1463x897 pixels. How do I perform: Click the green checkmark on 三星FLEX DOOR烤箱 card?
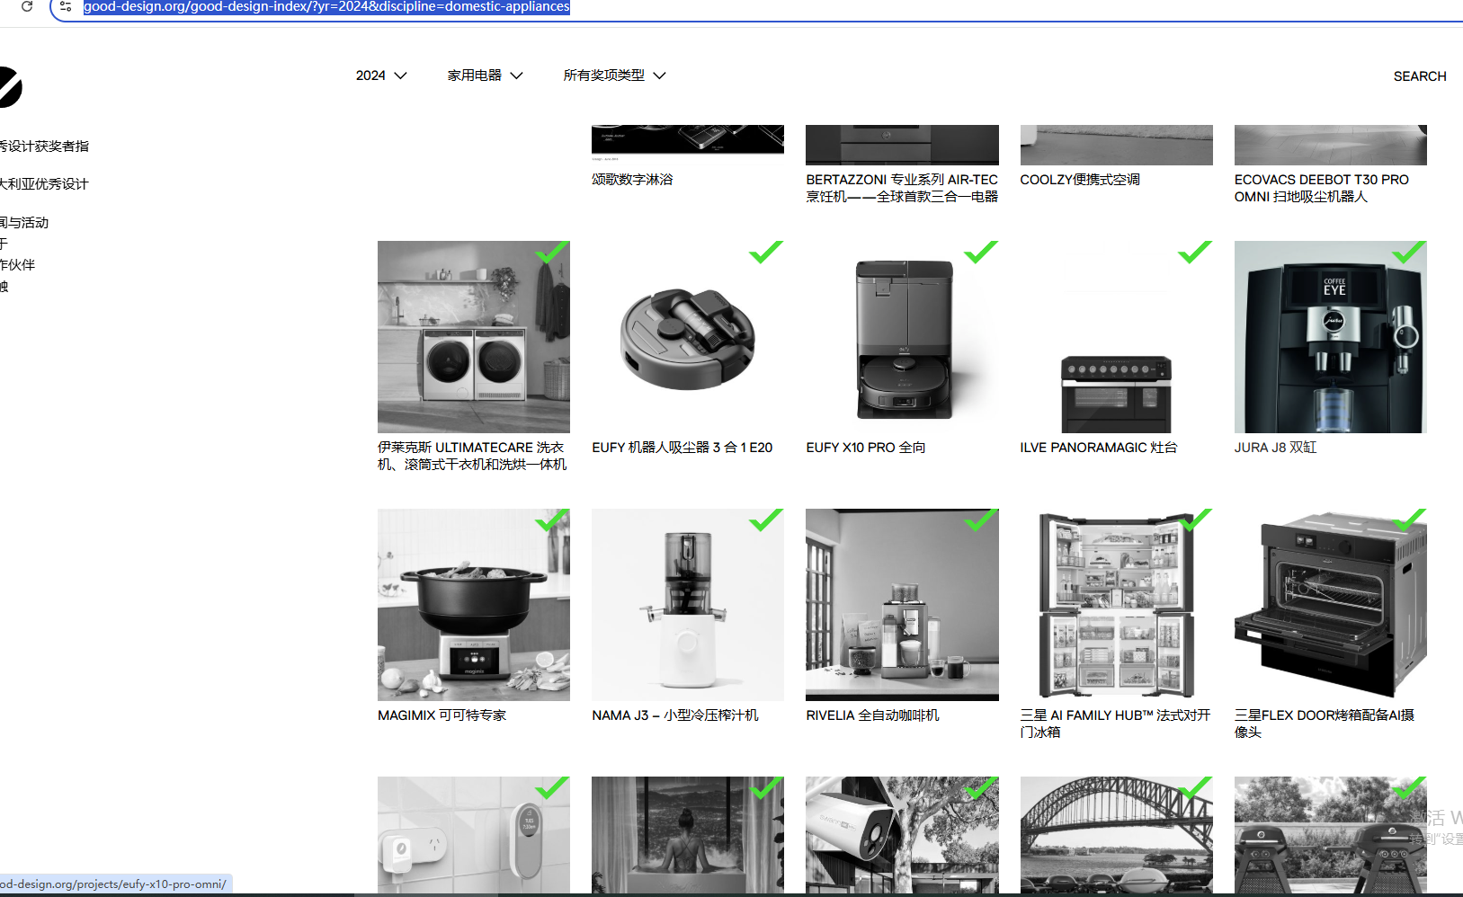point(1409,520)
